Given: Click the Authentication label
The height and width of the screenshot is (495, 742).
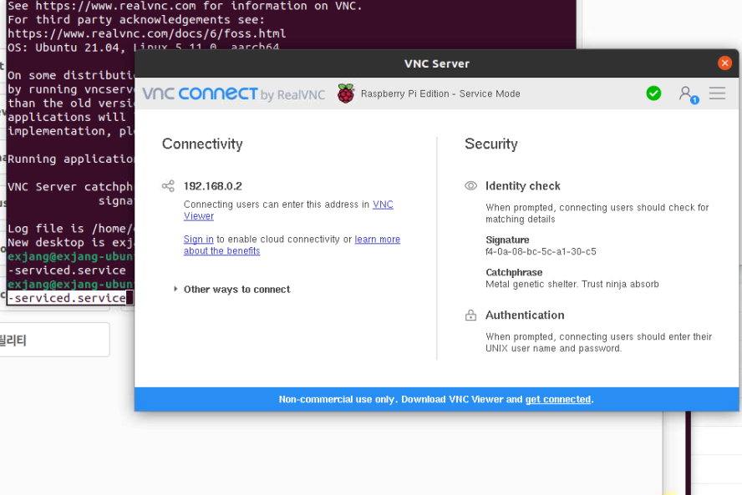Looking at the screenshot, I should (525, 315).
